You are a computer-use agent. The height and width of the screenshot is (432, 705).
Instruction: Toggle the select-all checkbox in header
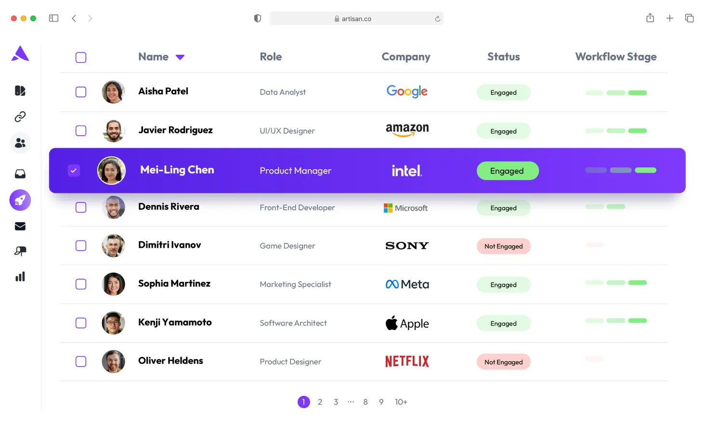(x=81, y=58)
